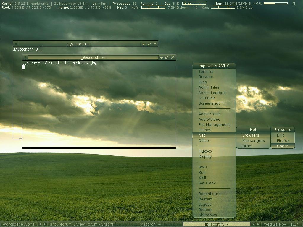Switch to next workspace arrow in toolbar
303x227 pixels.
click(45, 224)
